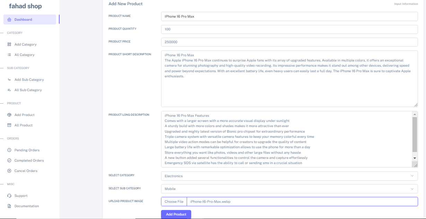This screenshot has height=219, width=426.
Task: Click the short description resize handle
Action: click(x=416, y=105)
